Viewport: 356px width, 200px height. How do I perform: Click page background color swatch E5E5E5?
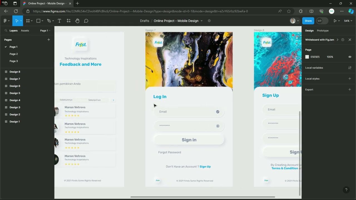pyautogui.click(x=307, y=57)
